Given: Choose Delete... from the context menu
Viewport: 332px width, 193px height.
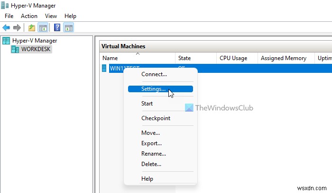Looking at the screenshot, I should tap(160, 164).
